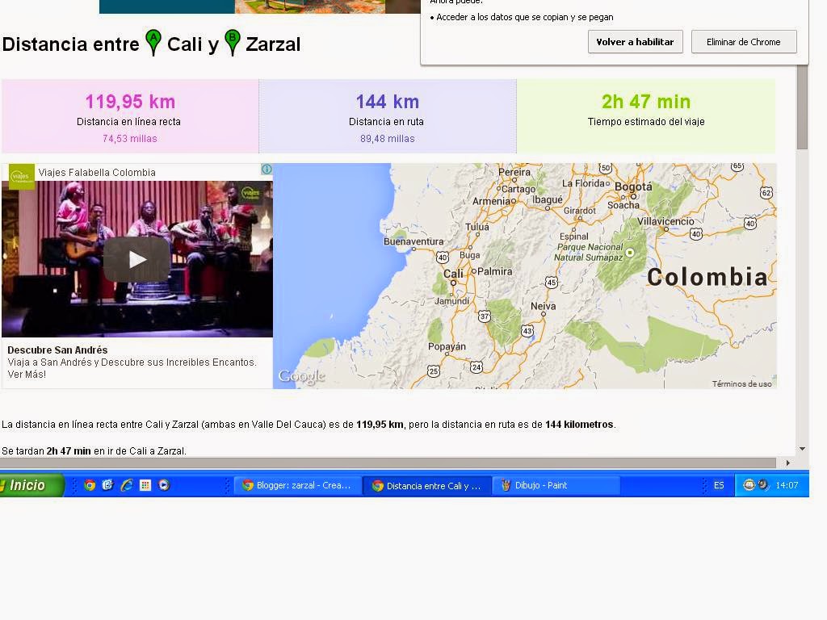The image size is (827, 620).
Task: Launch Windows Media Player quick launch icon
Action: tap(164, 485)
